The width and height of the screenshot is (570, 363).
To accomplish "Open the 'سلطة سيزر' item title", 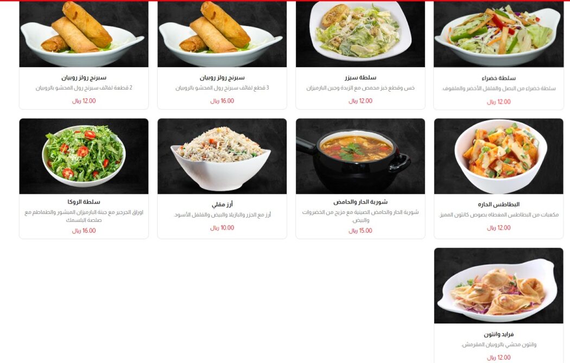I will pos(360,78).
